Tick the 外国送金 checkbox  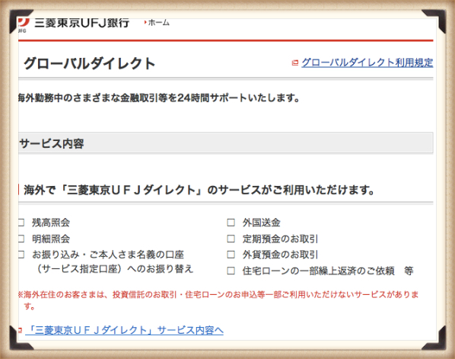[x=231, y=223]
